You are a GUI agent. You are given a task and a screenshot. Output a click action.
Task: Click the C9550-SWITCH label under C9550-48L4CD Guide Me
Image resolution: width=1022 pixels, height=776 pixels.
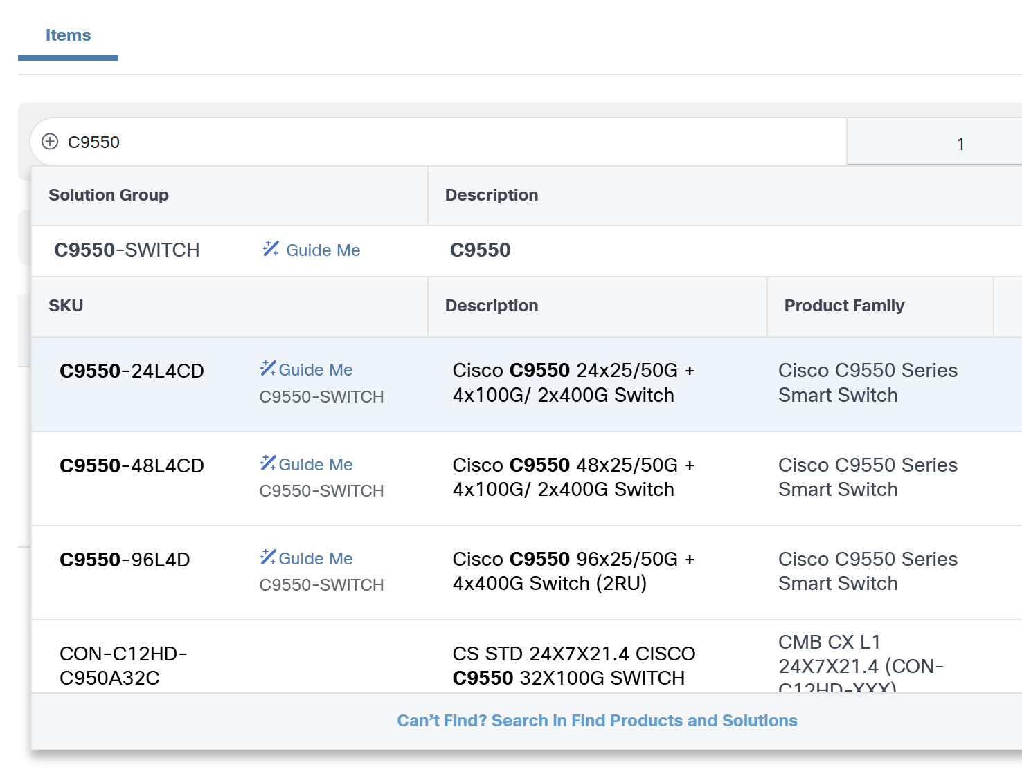click(x=321, y=491)
